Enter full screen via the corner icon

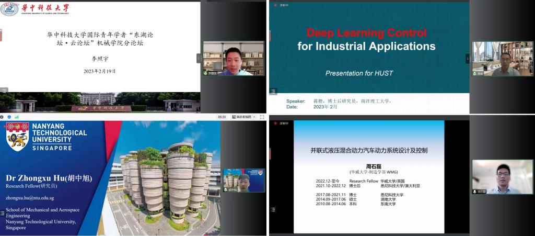[263, 116]
